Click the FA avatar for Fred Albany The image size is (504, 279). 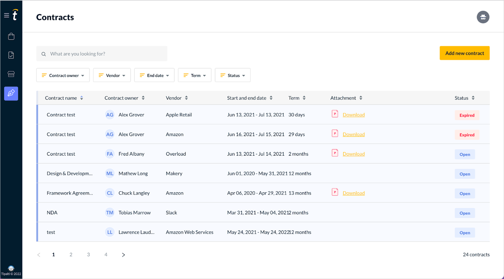(x=110, y=154)
